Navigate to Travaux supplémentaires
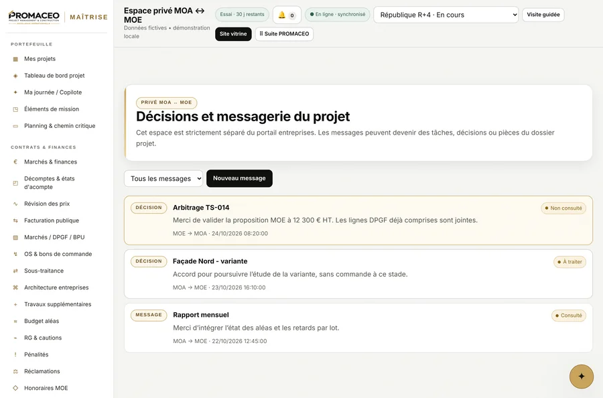Image resolution: width=603 pixels, height=398 pixels. click(56, 305)
